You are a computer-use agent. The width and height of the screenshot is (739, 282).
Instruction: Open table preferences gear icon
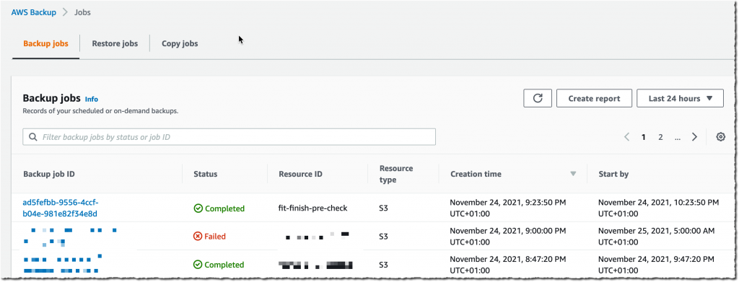(720, 137)
